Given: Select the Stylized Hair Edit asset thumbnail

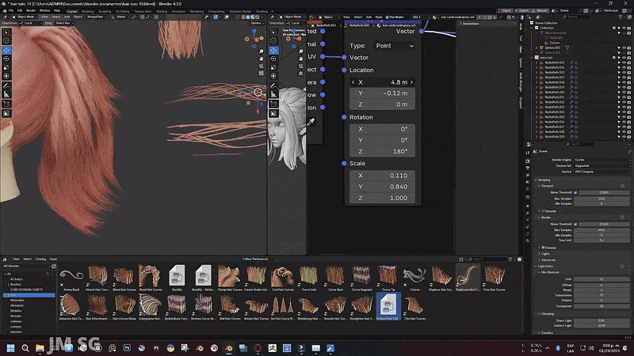Looking at the screenshot, I should [x=388, y=305].
